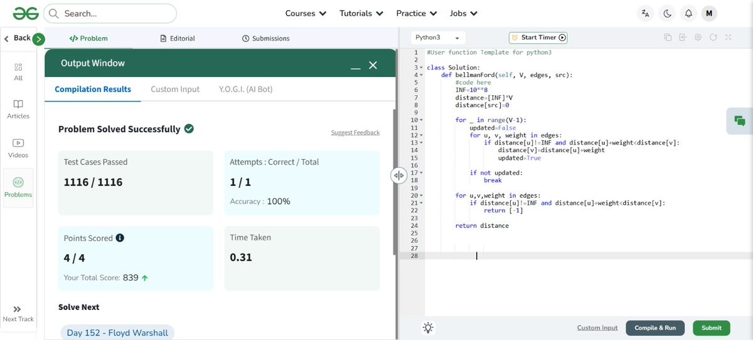Open All section in the sidebar
The height and width of the screenshot is (340, 753).
pyautogui.click(x=18, y=71)
